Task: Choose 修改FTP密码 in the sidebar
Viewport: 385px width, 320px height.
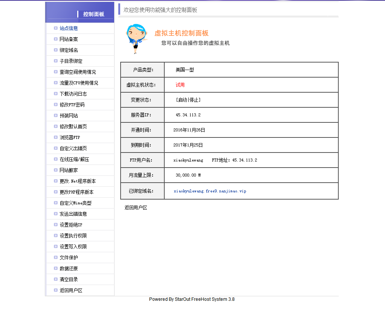Action: [72, 105]
